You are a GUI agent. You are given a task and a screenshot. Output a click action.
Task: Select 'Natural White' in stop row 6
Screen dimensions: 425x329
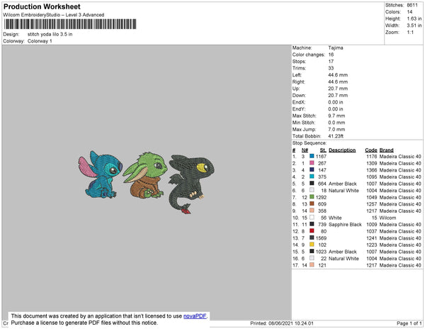tap(344, 191)
